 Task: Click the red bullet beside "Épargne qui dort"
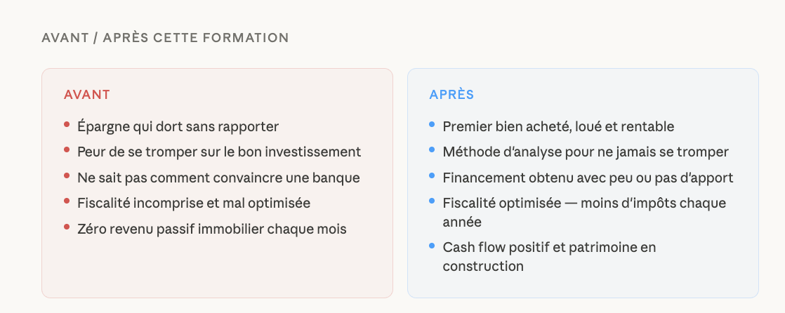pyautogui.click(x=67, y=125)
